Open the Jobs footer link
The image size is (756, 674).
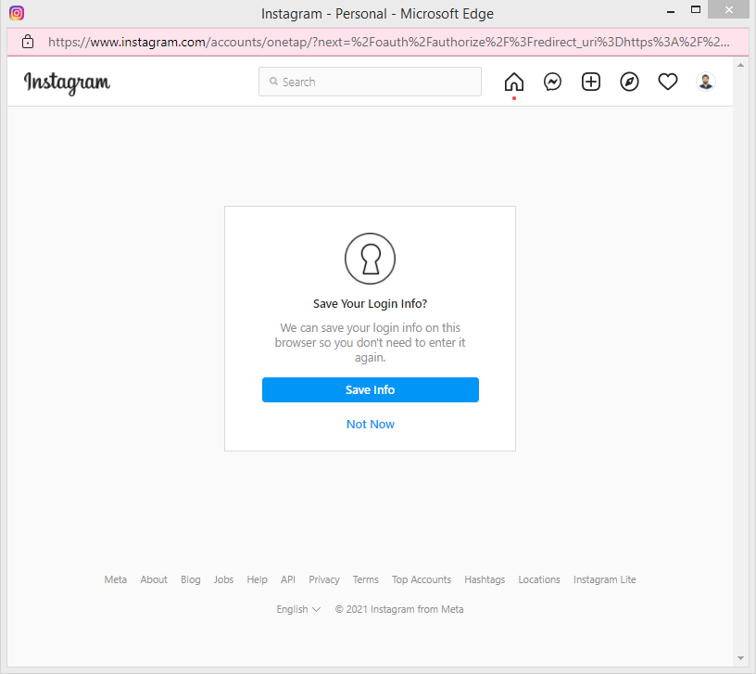tap(223, 579)
